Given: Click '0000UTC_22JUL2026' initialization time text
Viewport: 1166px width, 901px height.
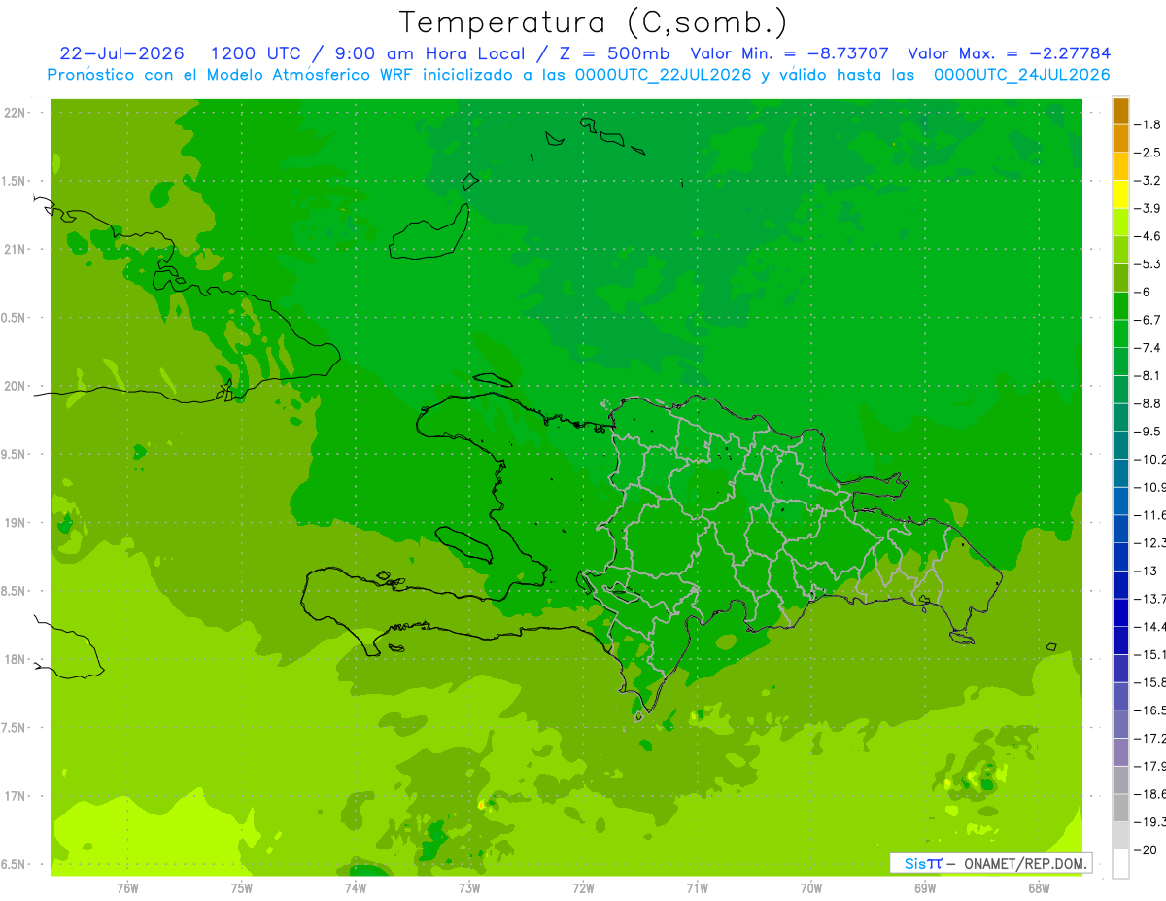Looking at the screenshot, I should 664,75.
